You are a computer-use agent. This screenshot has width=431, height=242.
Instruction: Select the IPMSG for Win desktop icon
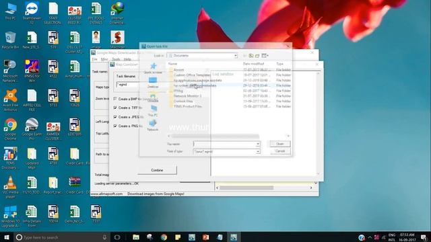(x=32, y=71)
